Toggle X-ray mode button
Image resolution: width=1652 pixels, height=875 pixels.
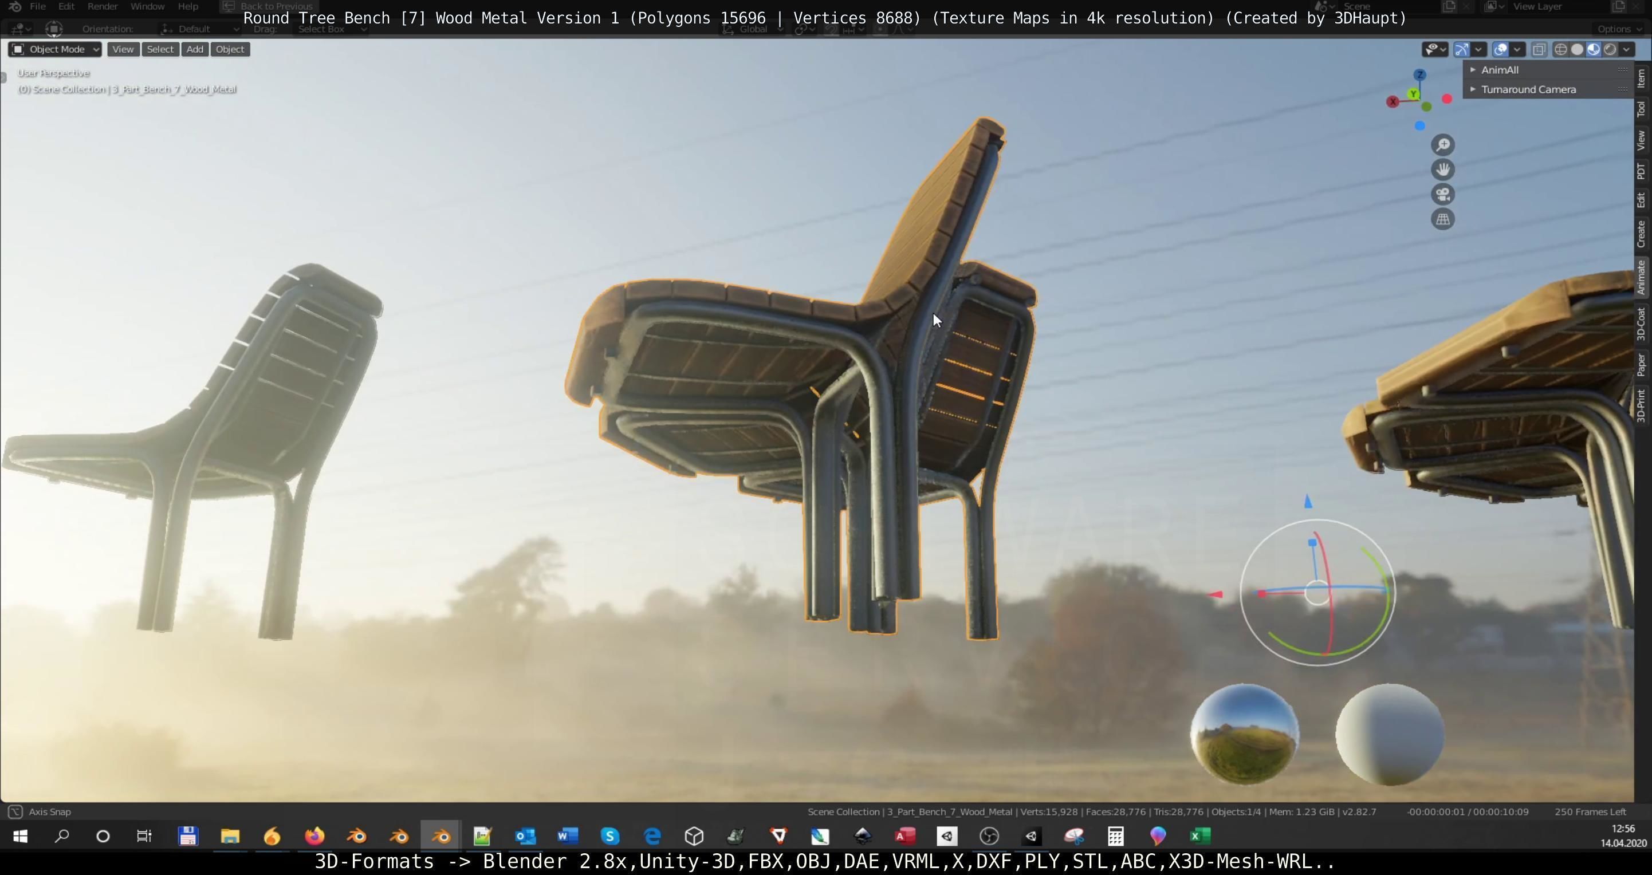pos(1539,49)
